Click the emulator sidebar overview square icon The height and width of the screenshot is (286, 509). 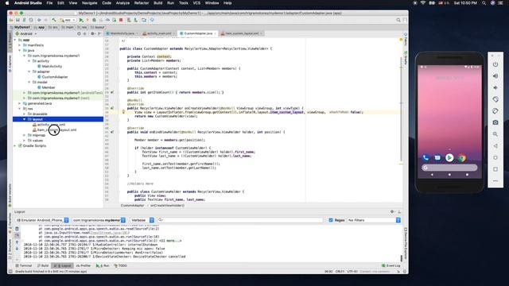point(495,169)
